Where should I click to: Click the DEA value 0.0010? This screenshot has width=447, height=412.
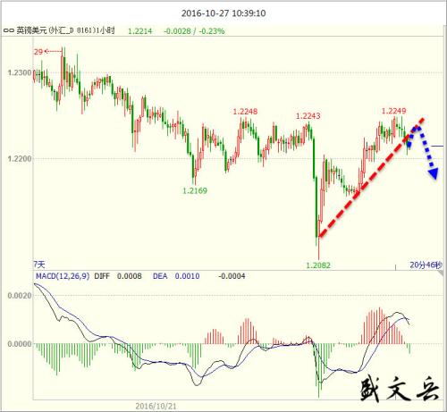coord(187,276)
